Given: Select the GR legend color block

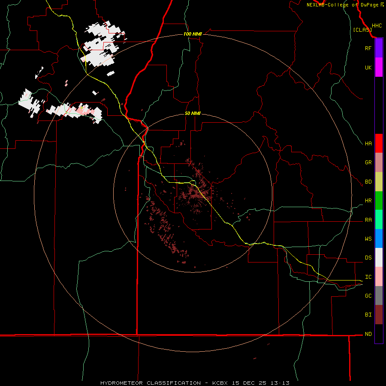Looking at the screenshot, I should [x=379, y=163].
